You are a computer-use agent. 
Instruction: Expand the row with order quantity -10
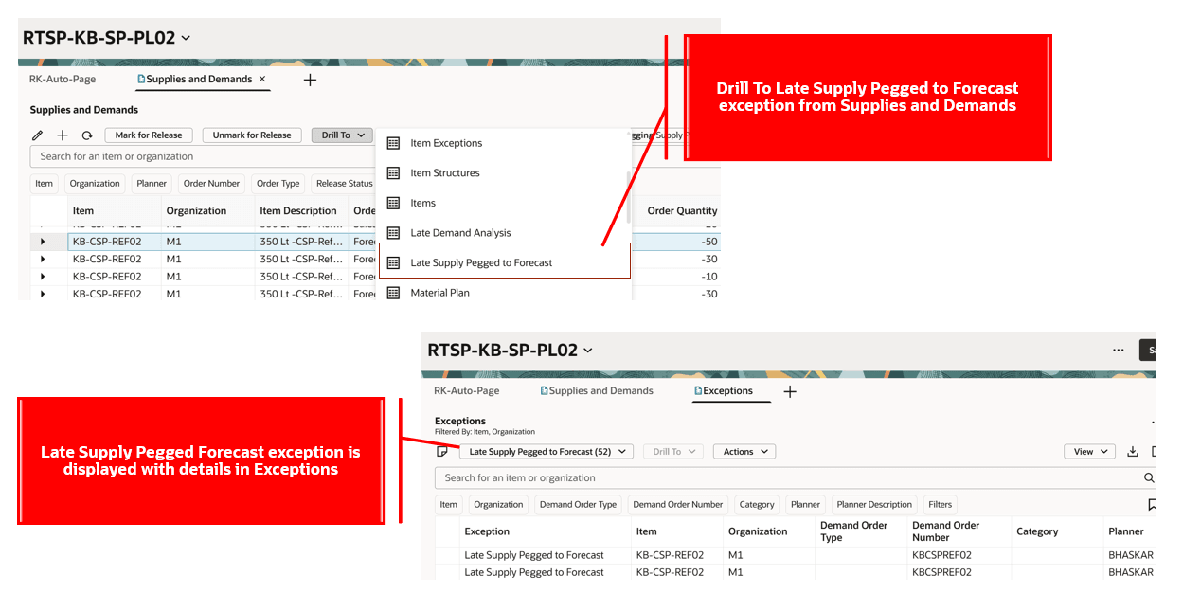pos(42,277)
